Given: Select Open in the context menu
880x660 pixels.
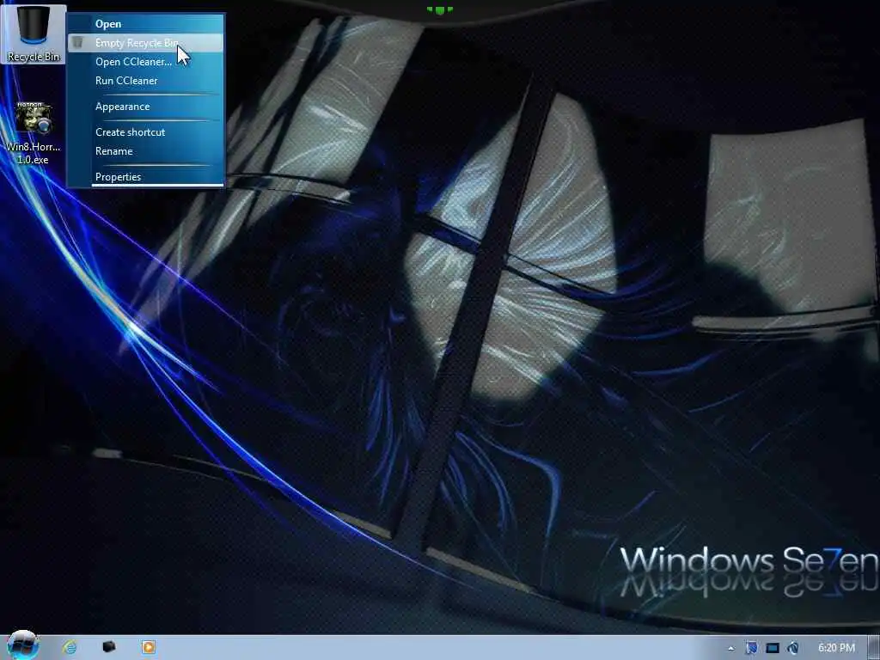Looking at the screenshot, I should pyautogui.click(x=145, y=23).
